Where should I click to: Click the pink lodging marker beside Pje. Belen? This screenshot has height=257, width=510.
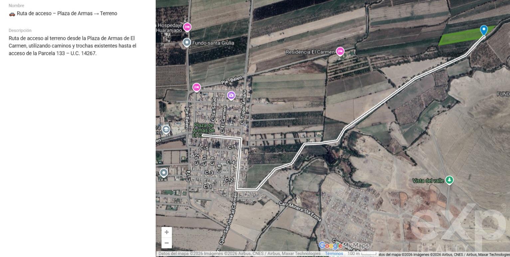(197, 88)
